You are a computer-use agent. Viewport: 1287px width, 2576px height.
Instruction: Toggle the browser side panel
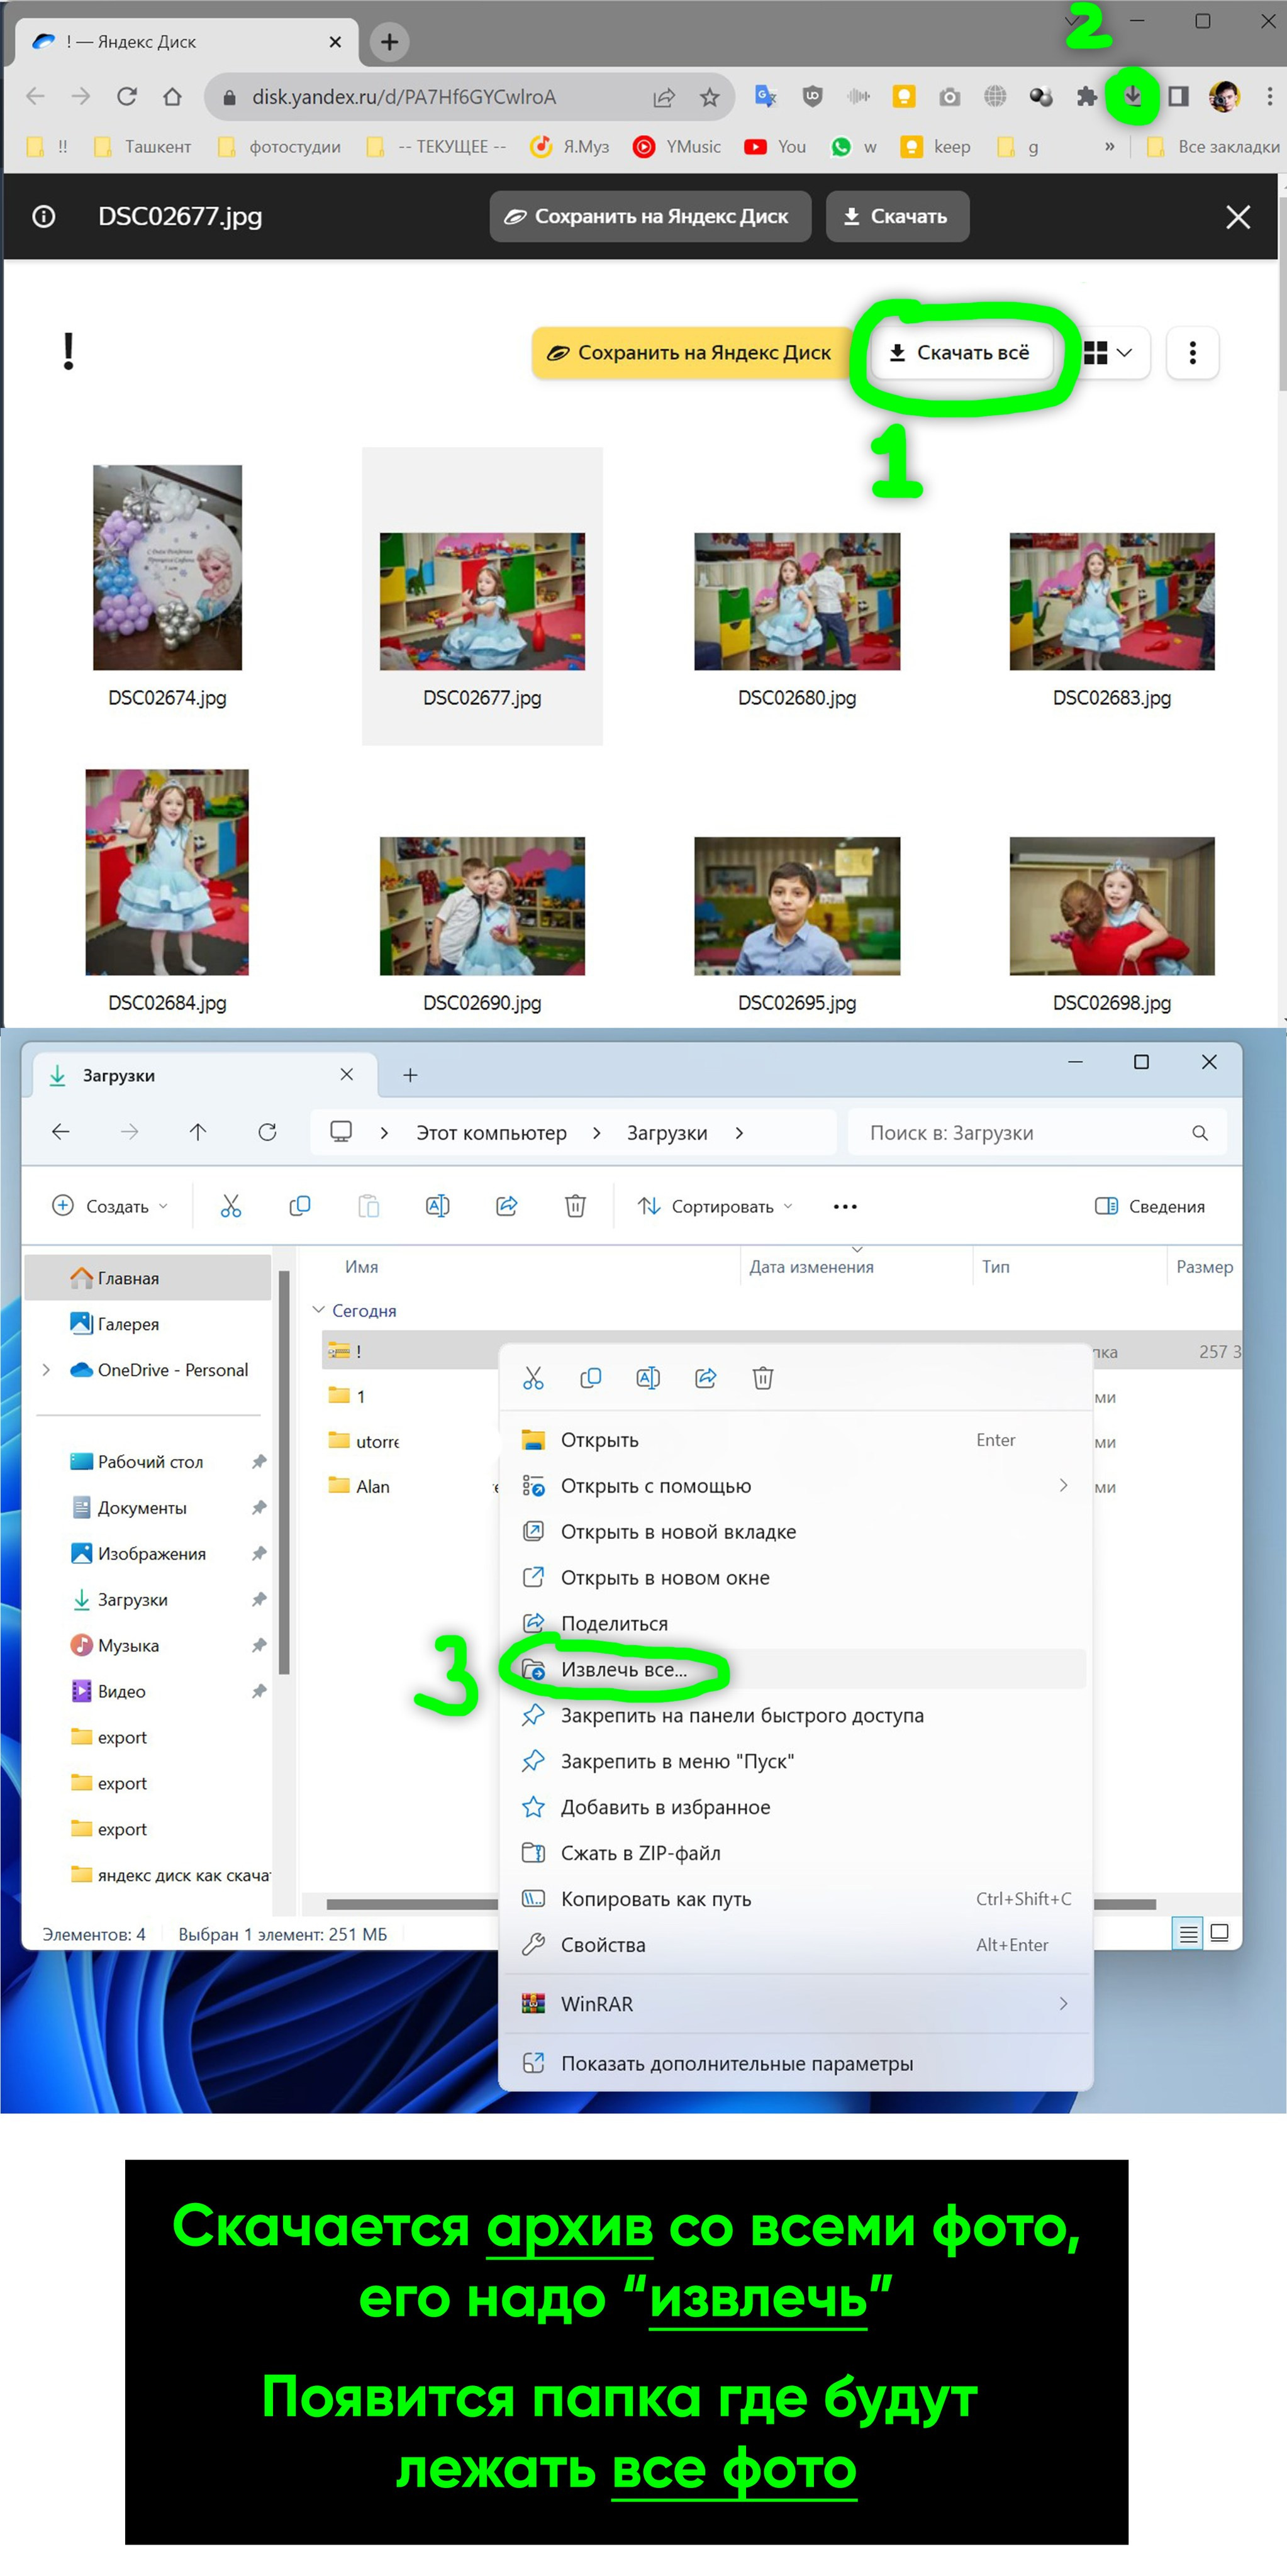[1178, 97]
